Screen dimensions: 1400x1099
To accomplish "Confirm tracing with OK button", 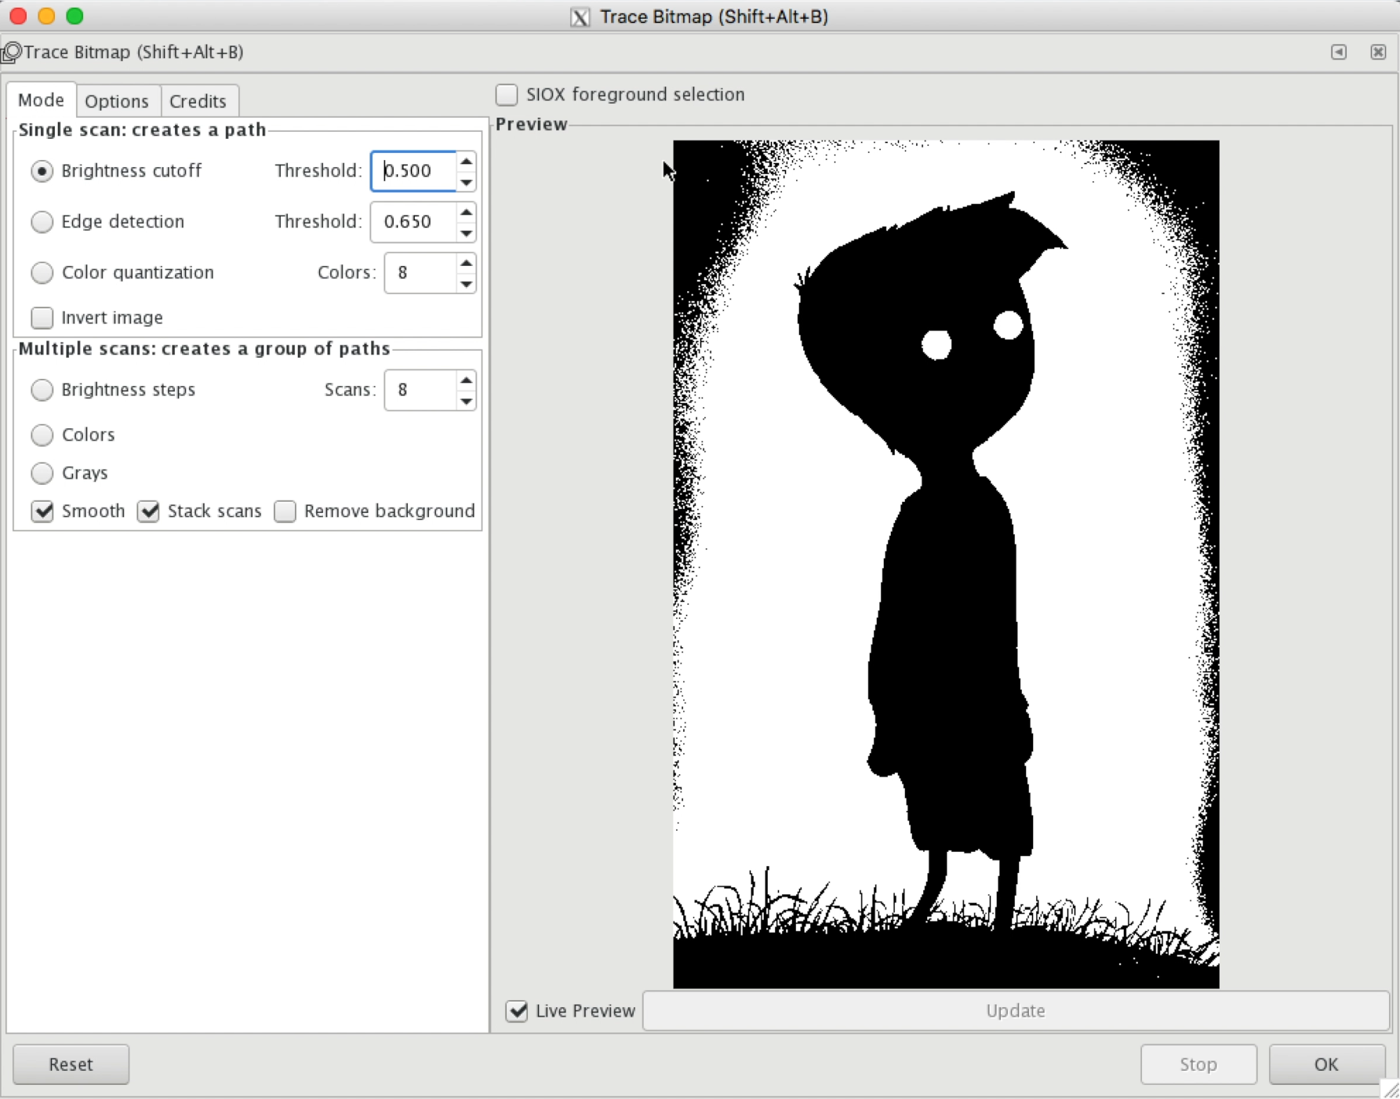I will click(x=1326, y=1064).
